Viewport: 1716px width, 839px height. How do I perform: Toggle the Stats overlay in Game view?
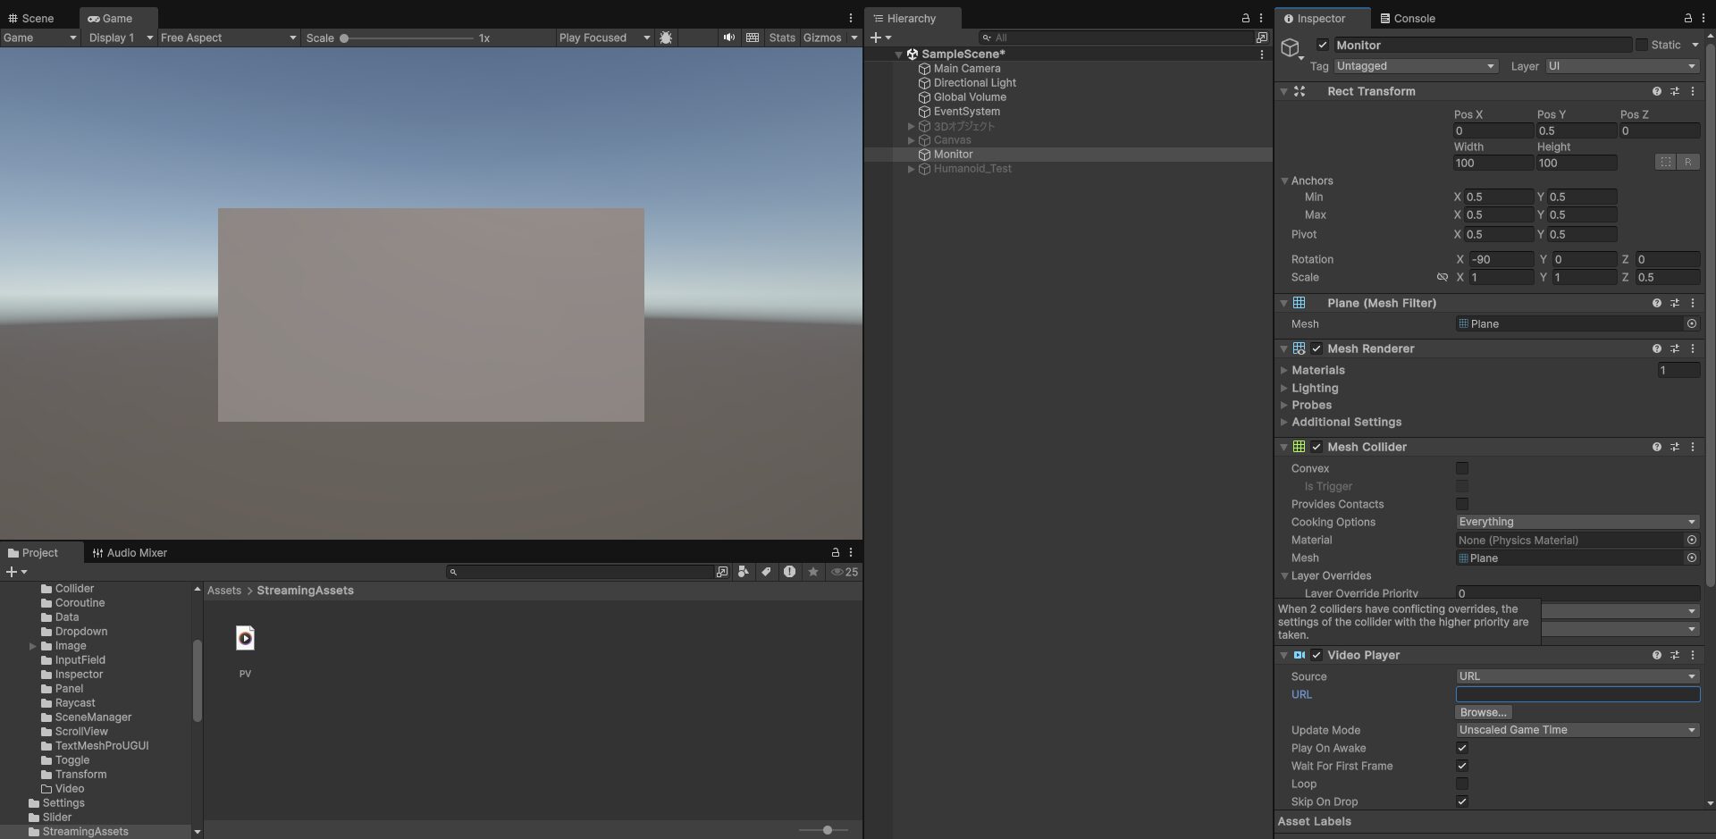click(x=782, y=38)
